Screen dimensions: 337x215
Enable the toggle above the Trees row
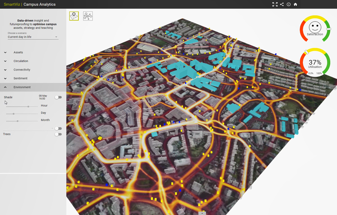(x=58, y=128)
